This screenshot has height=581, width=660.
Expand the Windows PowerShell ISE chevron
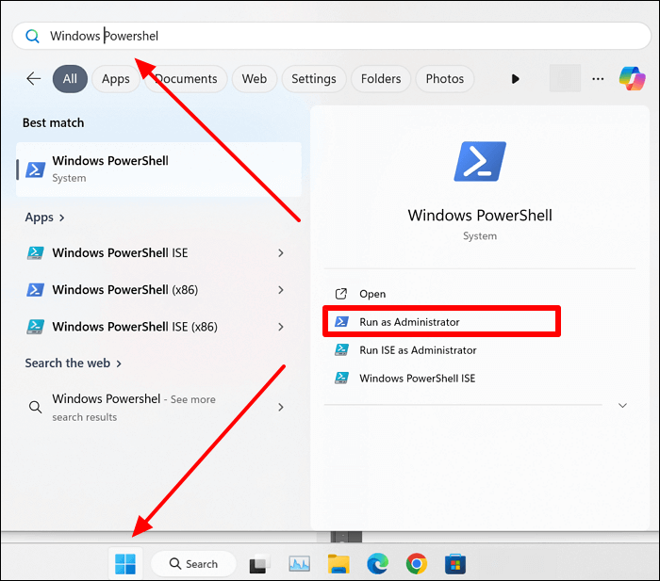(x=281, y=252)
